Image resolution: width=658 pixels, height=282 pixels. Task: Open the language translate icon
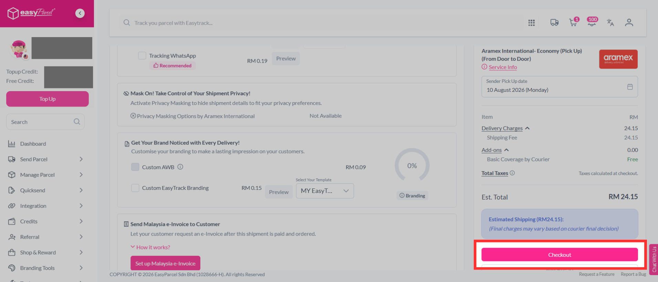click(x=610, y=23)
